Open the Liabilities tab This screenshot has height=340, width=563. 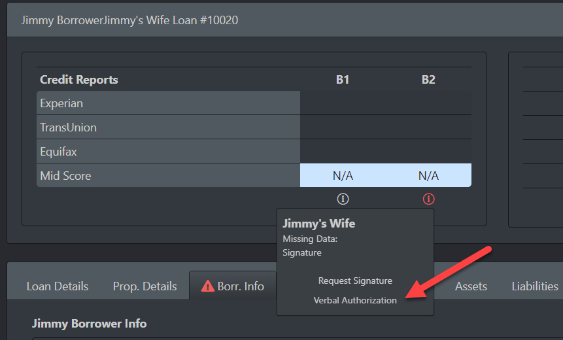(x=534, y=286)
